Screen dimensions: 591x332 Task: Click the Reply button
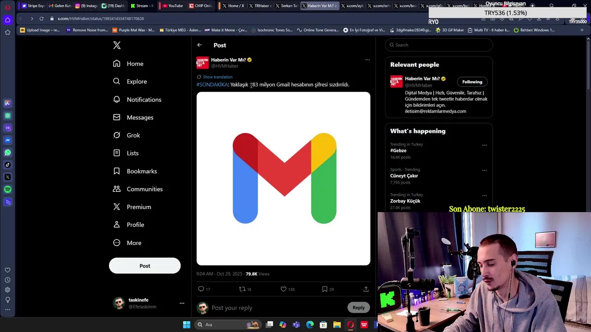click(x=358, y=308)
